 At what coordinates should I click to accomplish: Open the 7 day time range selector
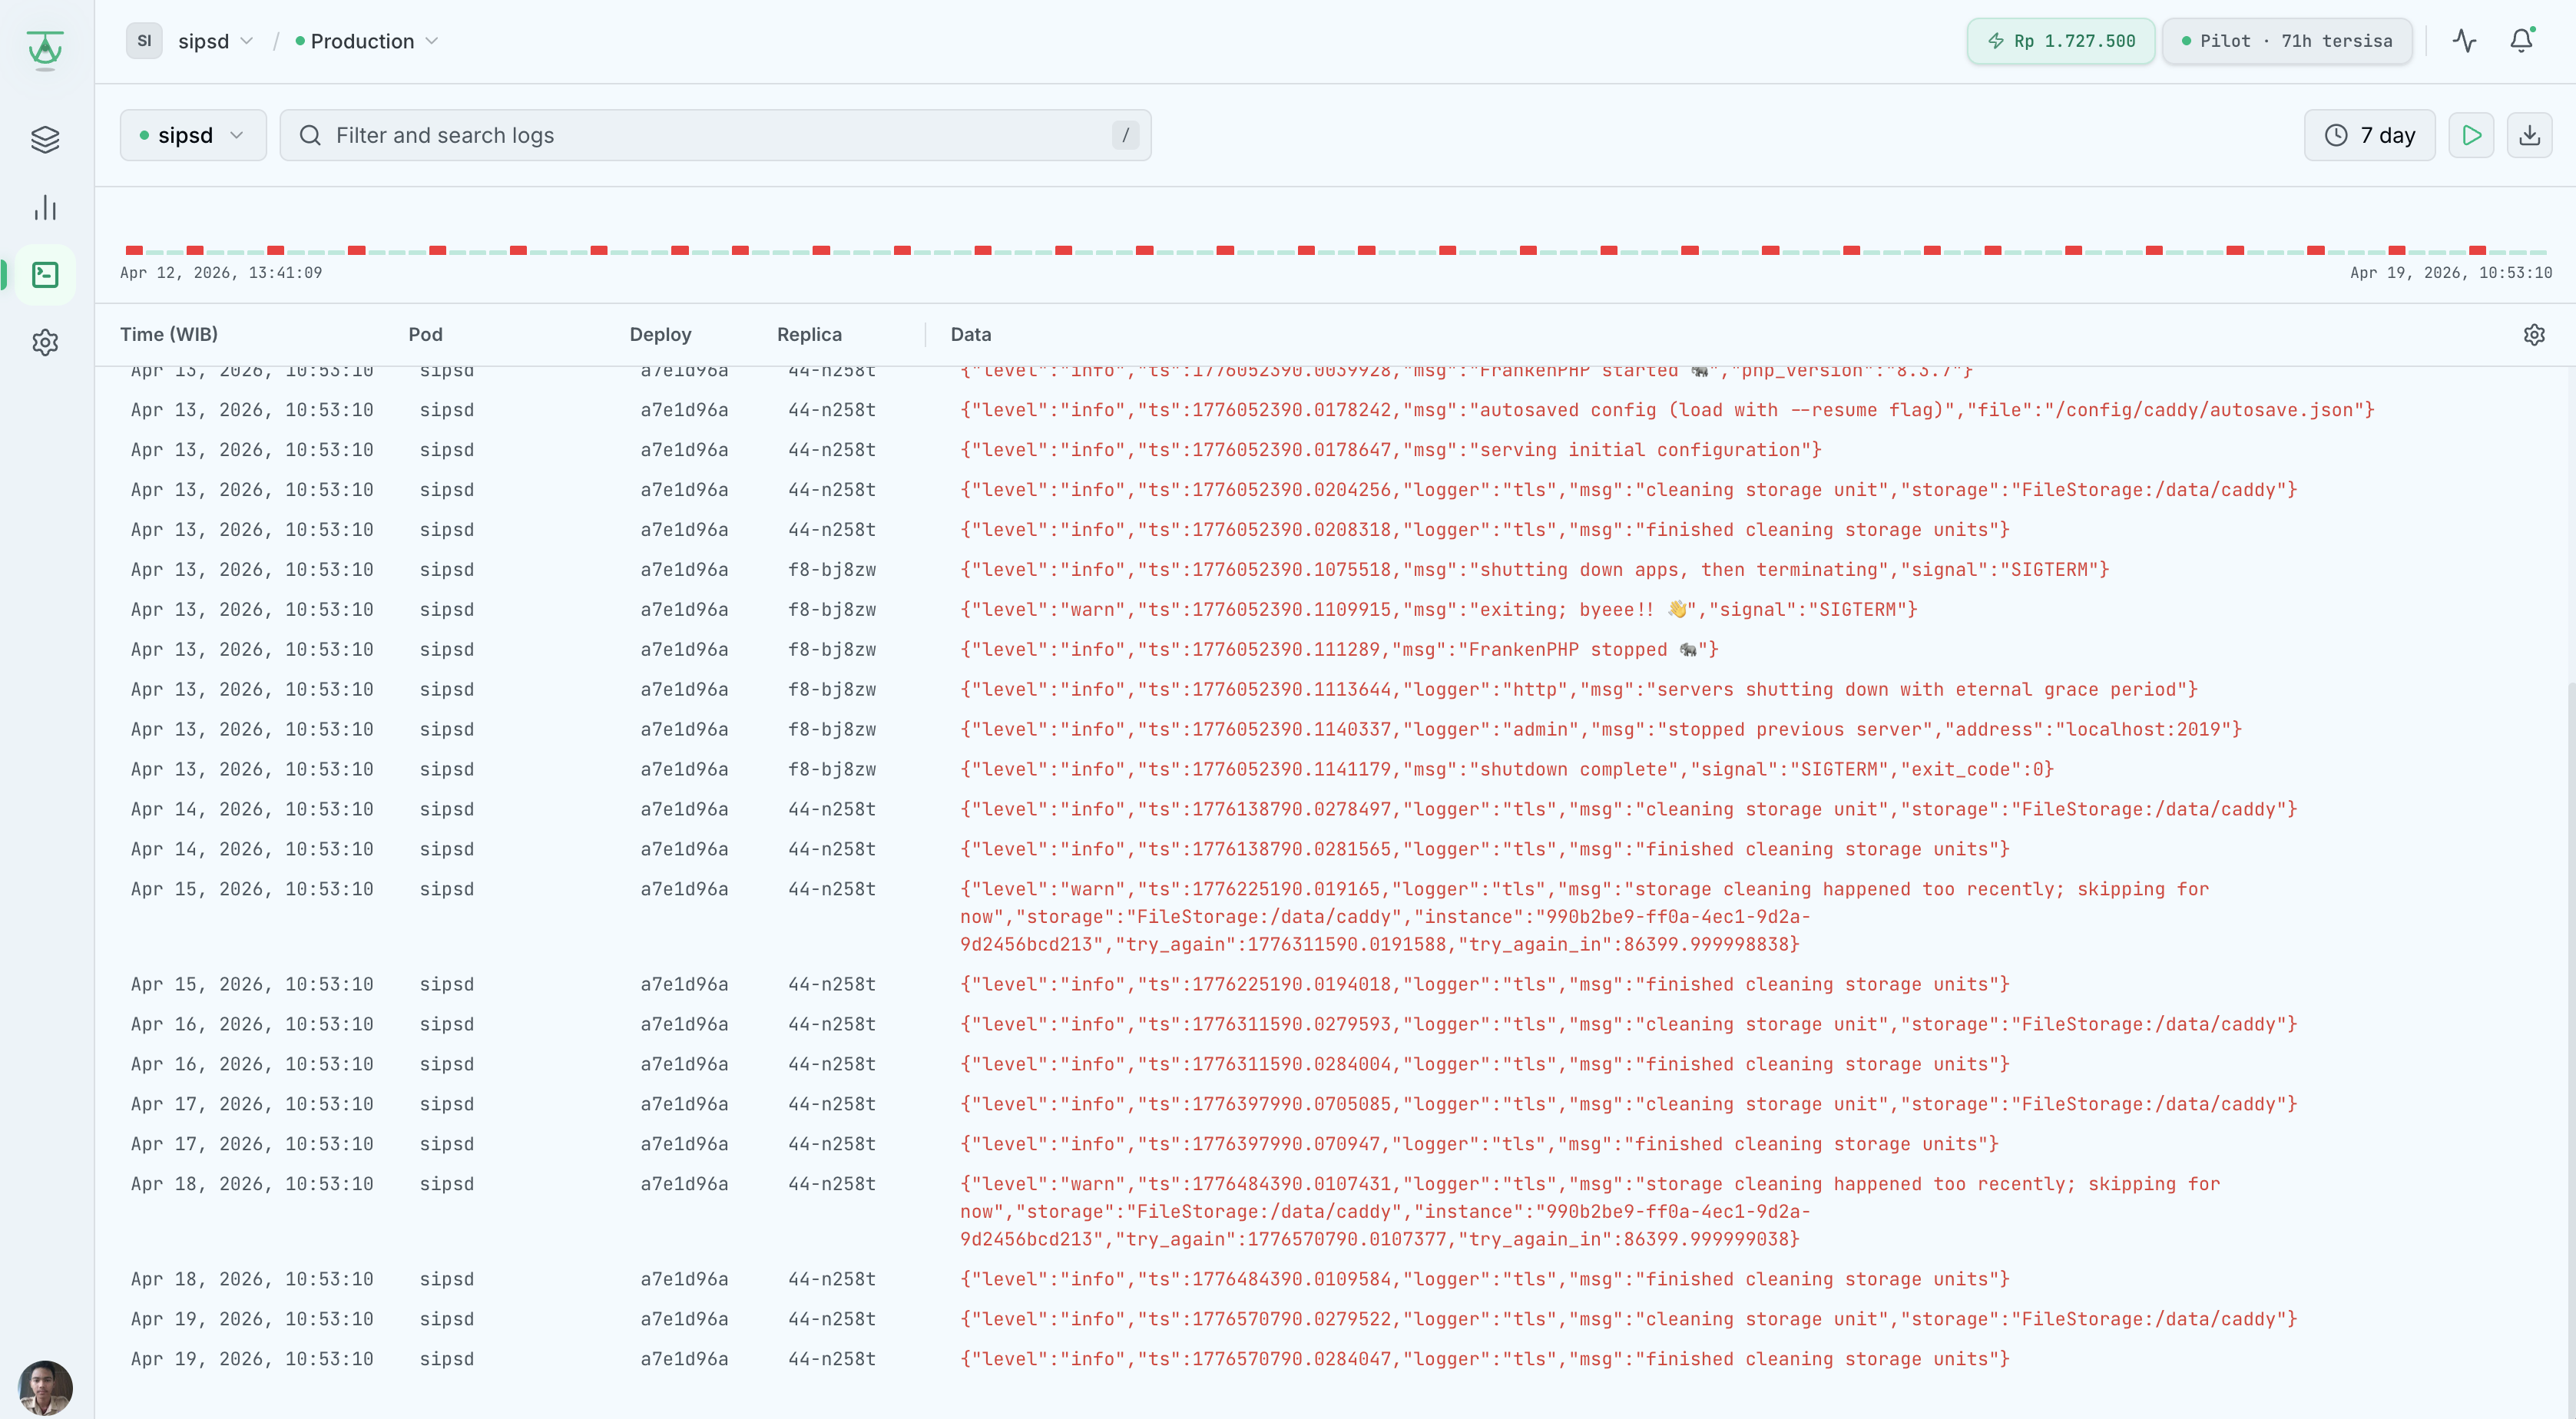(2369, 135)
